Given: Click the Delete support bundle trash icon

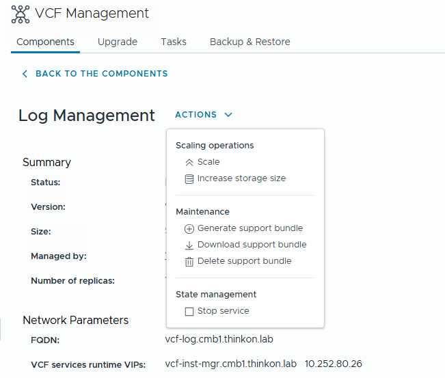Looking at the screenshot, I should [x=189, y=262].
